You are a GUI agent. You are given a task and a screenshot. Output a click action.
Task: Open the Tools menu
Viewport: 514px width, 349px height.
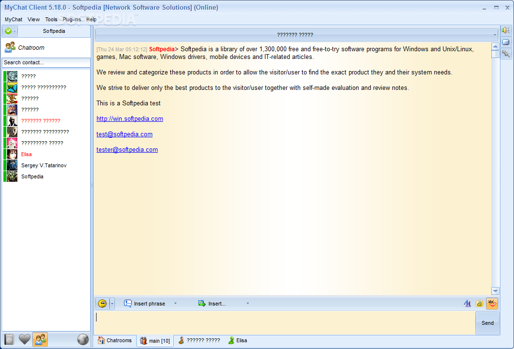51,19
